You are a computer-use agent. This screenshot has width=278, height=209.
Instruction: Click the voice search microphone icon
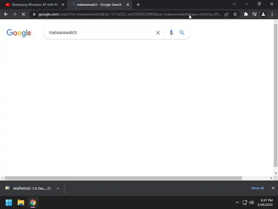point(171,33)
